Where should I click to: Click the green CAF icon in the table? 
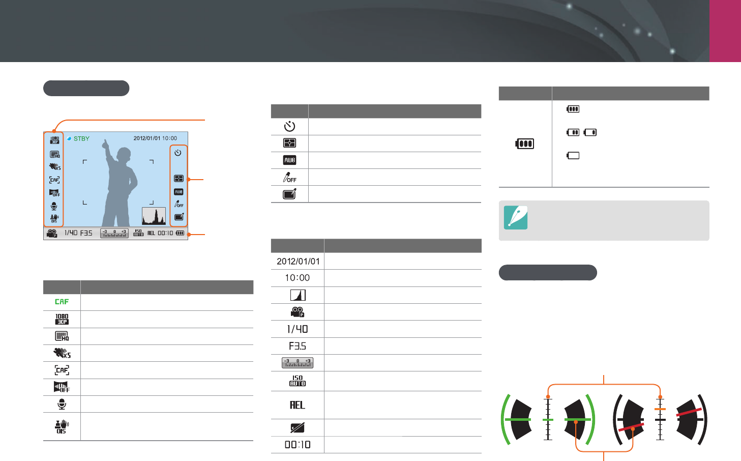tap(62, 302)
